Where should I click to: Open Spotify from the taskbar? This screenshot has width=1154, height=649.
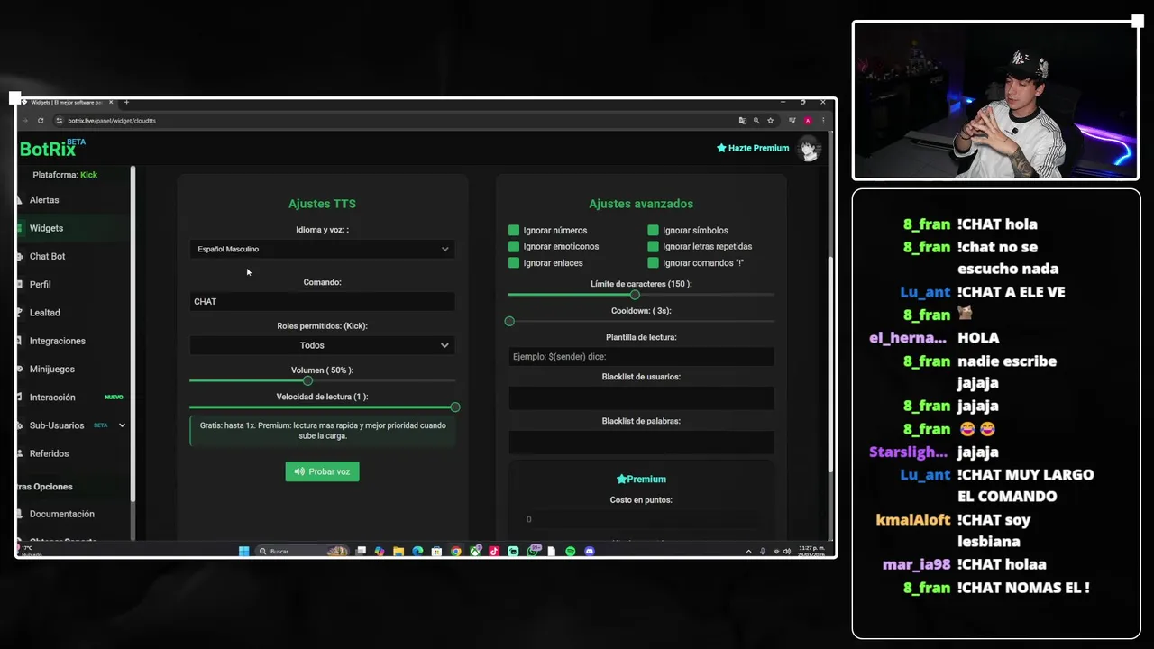[x=570, y=551]
